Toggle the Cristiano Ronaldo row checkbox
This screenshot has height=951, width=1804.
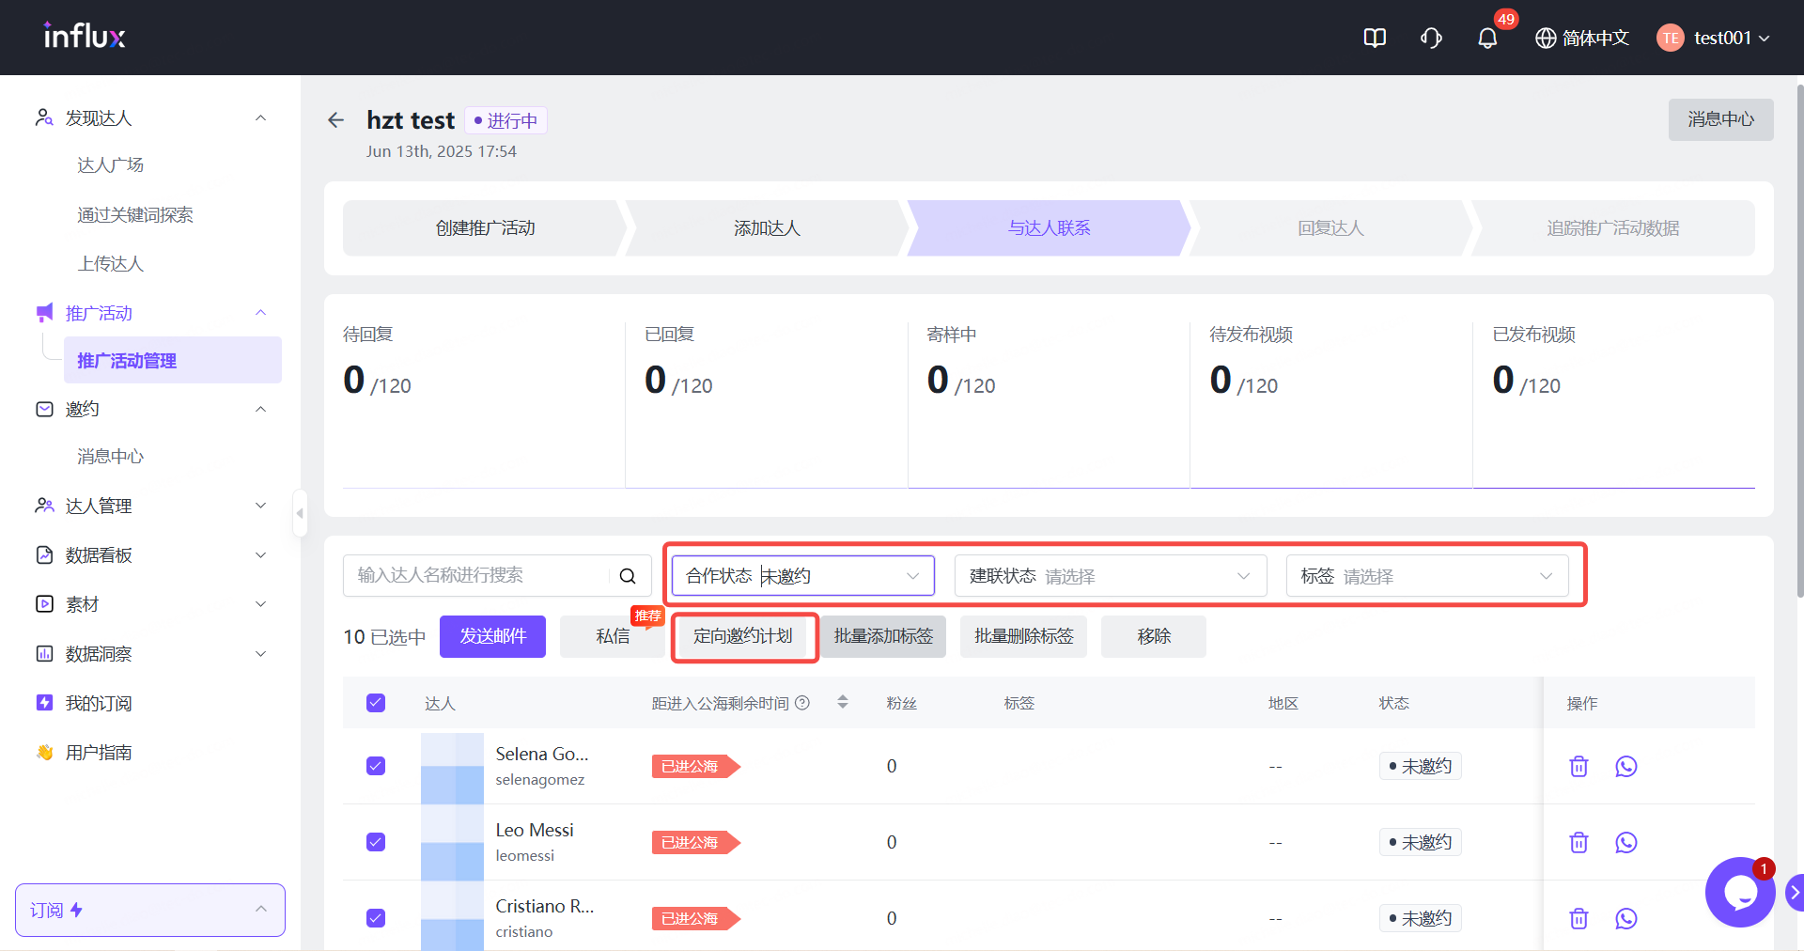[376, 918]
